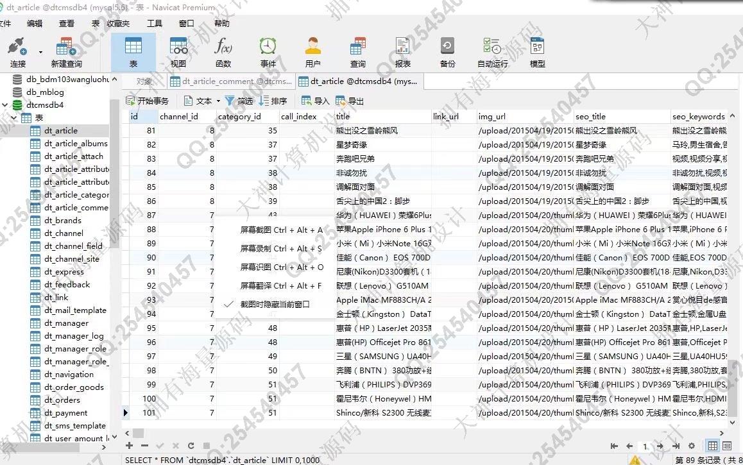Click the 备份 (Backup) toolbar icon

pos(447,52)
